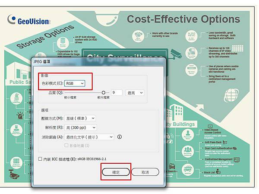This screenshot has width=259, height=194.
Task: Click the 'Centralized Management' text in artwork
Action: coord(218,159)
